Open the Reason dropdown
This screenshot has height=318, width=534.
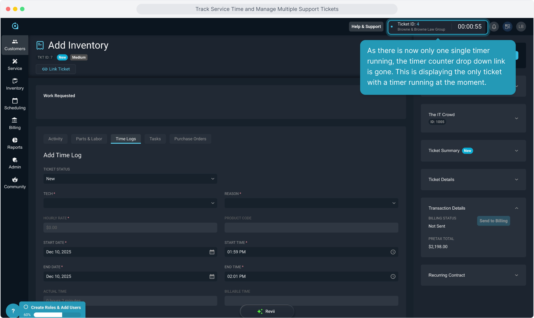[x=311, y=203]
